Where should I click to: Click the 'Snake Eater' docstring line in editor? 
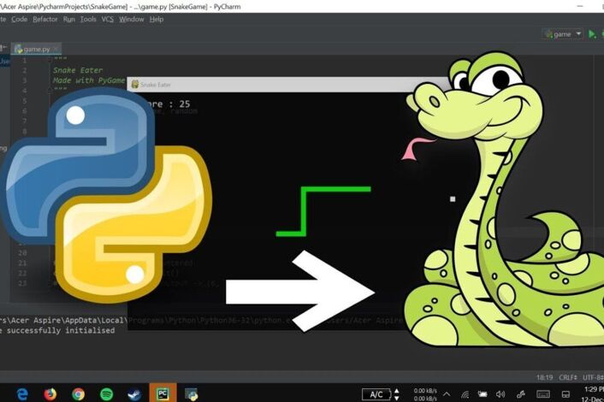pyautogui.click(x=78, y=70)
